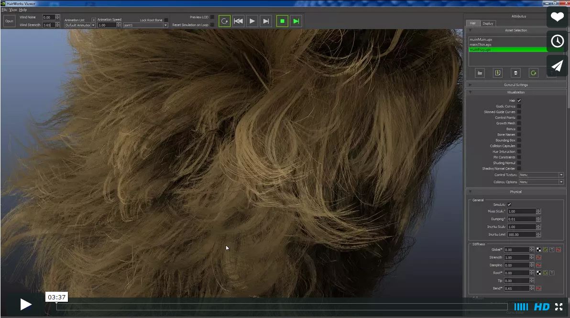570x318 pixels.
Task: Open the red curve icon for Damping stiffness
Action: 538,265
